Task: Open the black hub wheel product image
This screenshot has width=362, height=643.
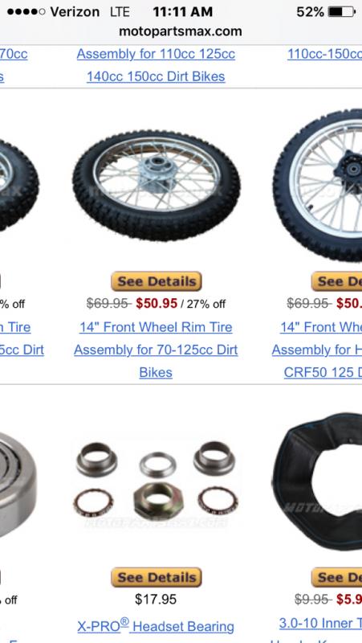Action: pos(318,186)
